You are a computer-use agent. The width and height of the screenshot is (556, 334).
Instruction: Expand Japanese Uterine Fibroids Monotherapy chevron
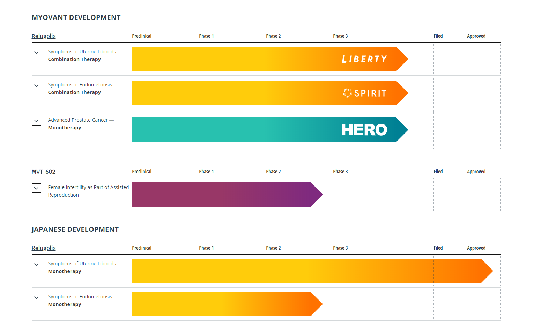tap(36, 265)
